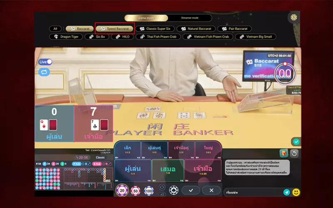The image size is (333, 208).
Task: Select the Speed Baccarat tab
Action: [114, 29]
